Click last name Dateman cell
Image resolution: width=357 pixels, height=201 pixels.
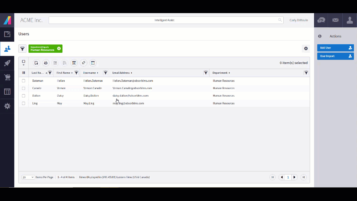[38, 81]
